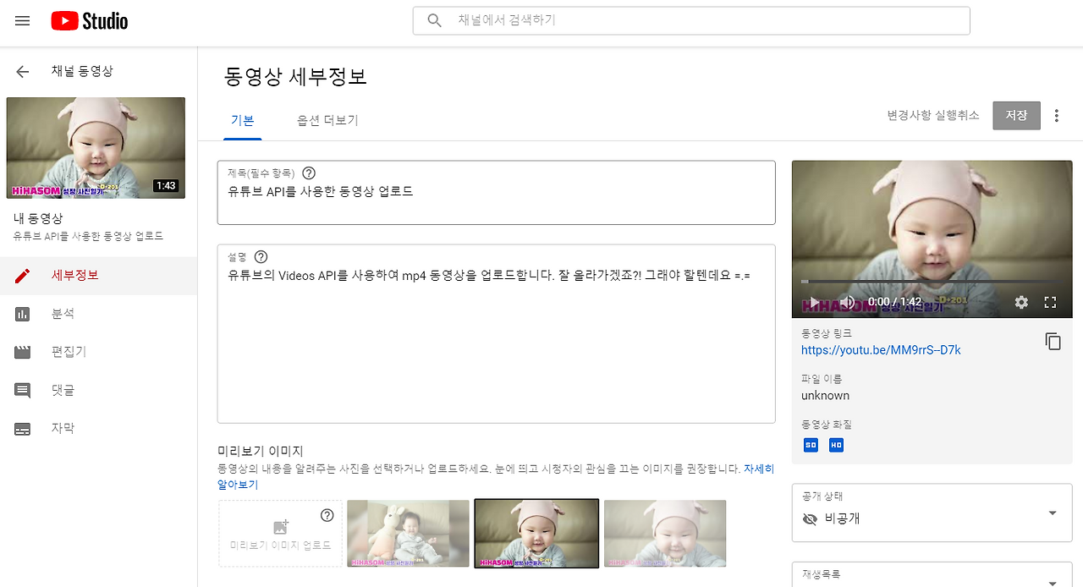The image size is (1083, 587).
Task: Play the video preview
Action: [813, 302]
